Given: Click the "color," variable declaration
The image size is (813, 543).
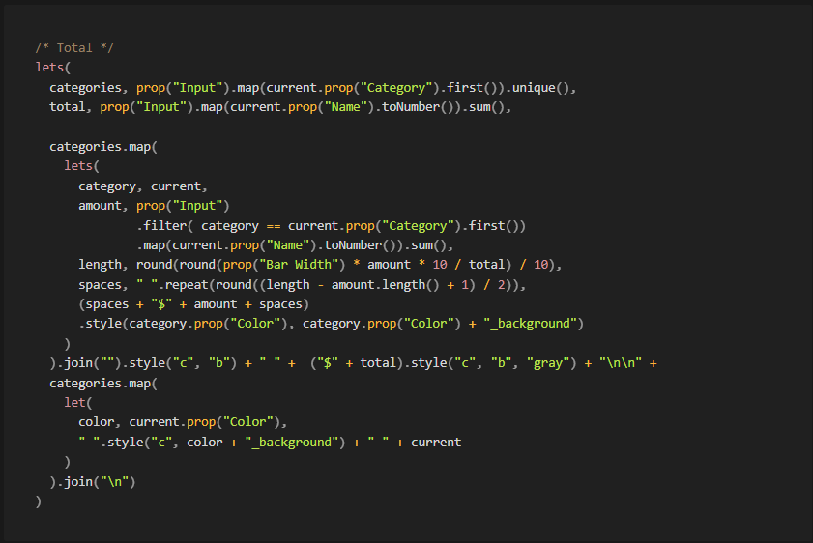Looking at the screenshot, I should click(x=100, y=422).
